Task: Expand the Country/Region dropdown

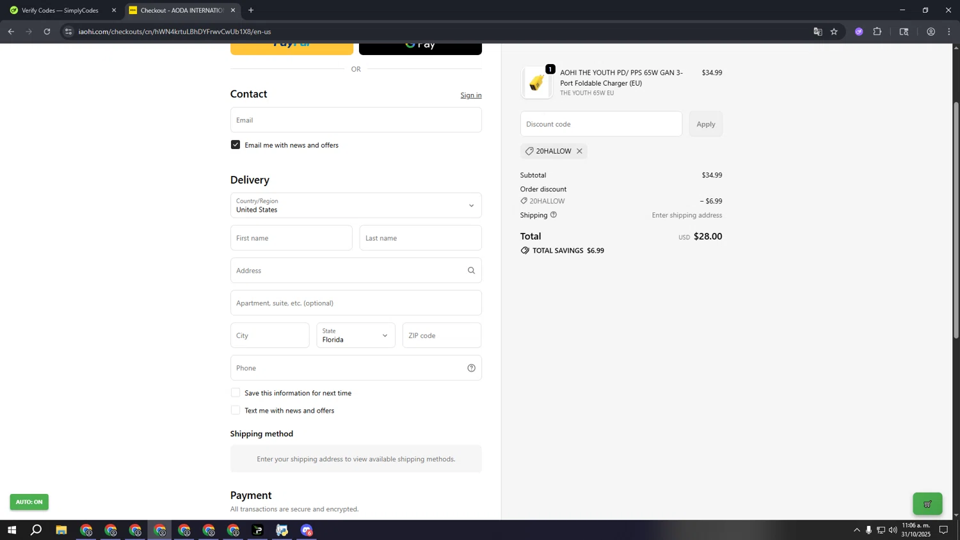Action: (356, 205)
